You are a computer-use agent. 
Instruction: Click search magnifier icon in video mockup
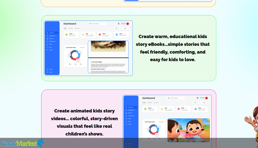[x=169, y=98]
